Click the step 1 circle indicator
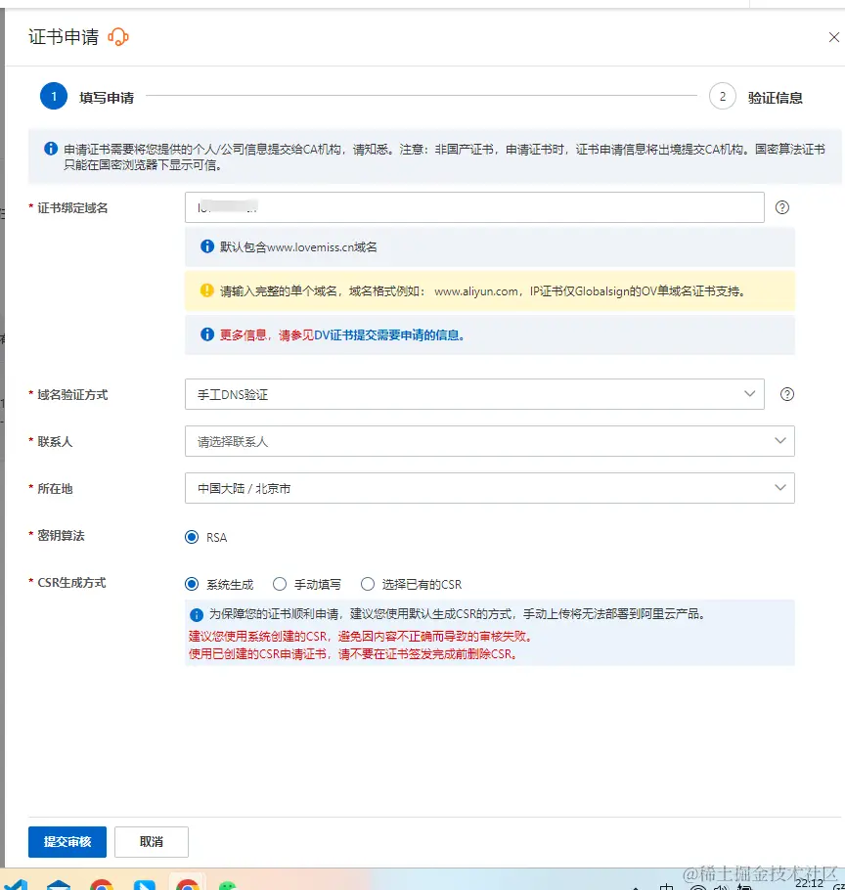Screen dimensions: 845x890 tap(54, 97)
